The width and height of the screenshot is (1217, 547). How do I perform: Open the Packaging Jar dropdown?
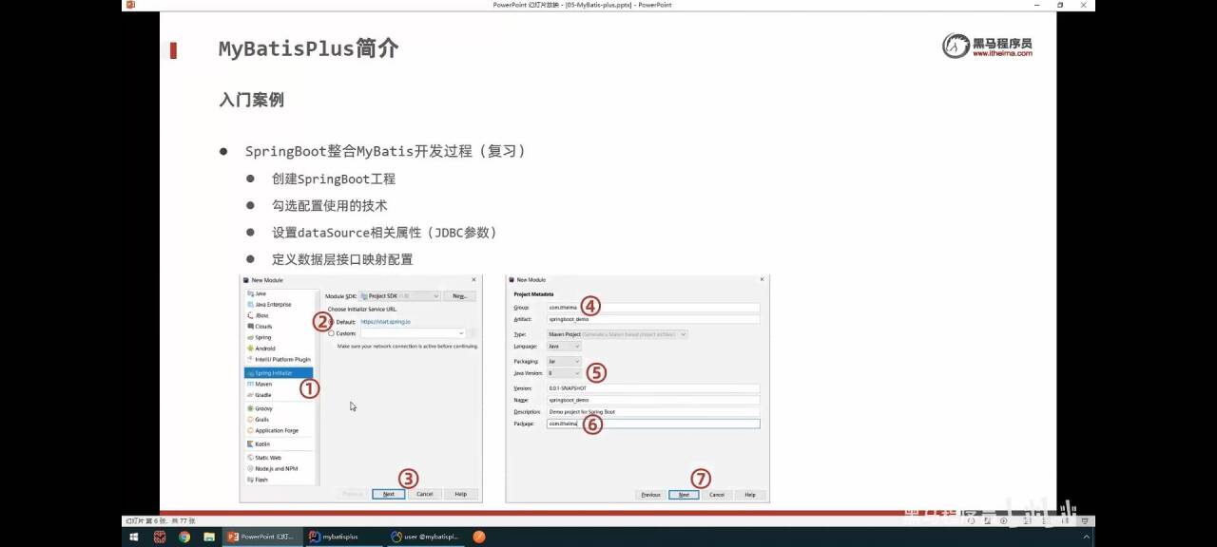coord(564,362)
